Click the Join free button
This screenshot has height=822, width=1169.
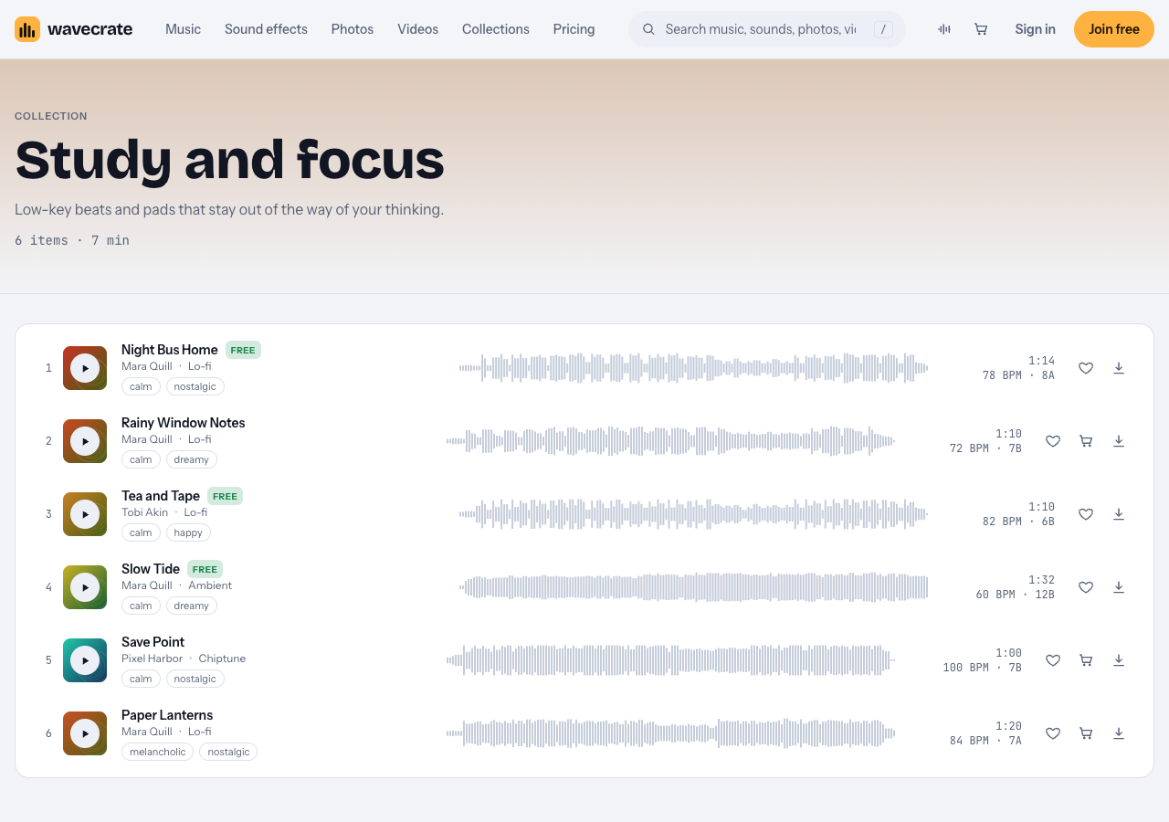tap(1114, 29)
